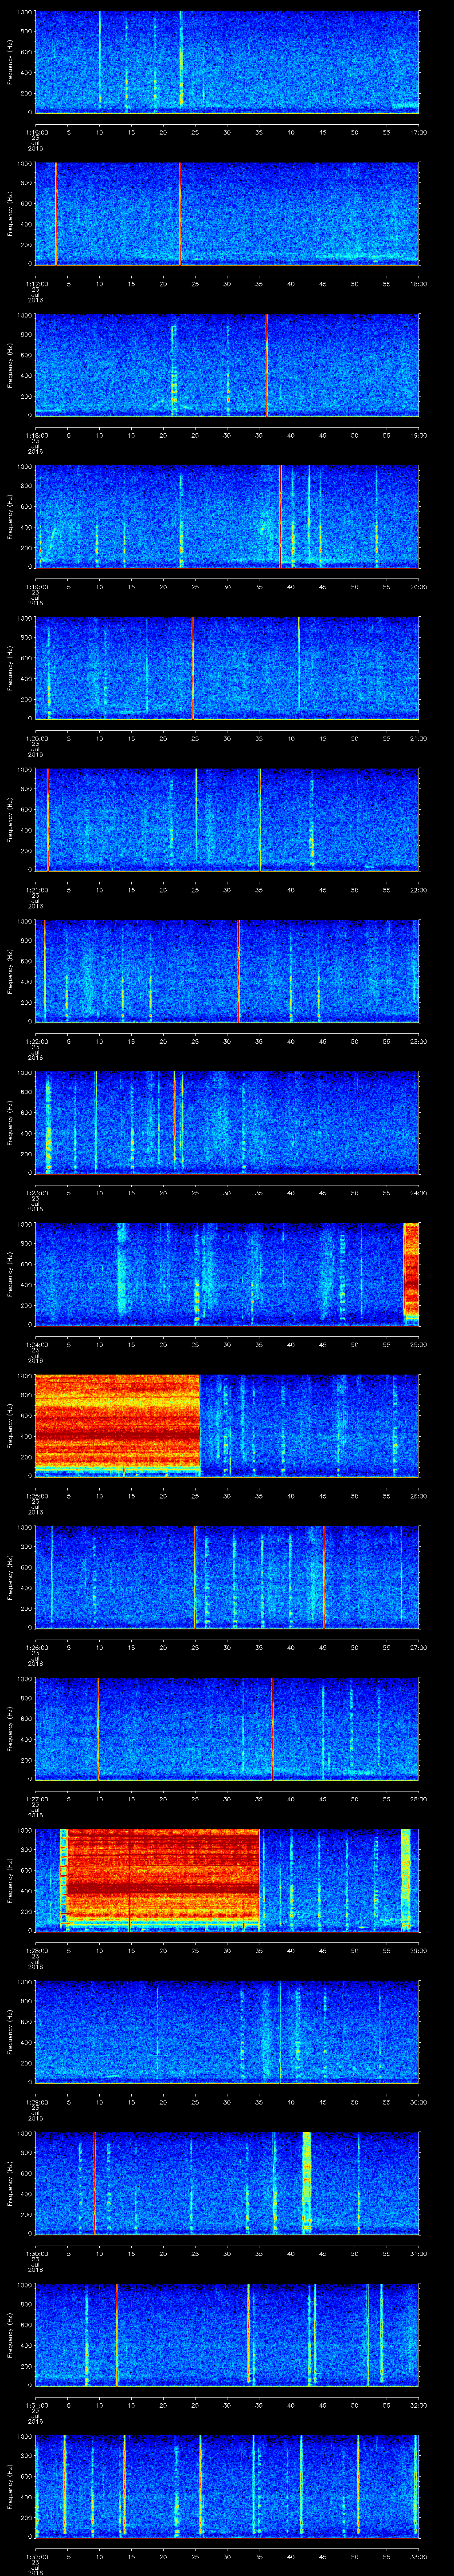Click the '1:27:00' start time label
Screen dimensions: 454x2576
pyautogui.click(x=36, y=1799)
